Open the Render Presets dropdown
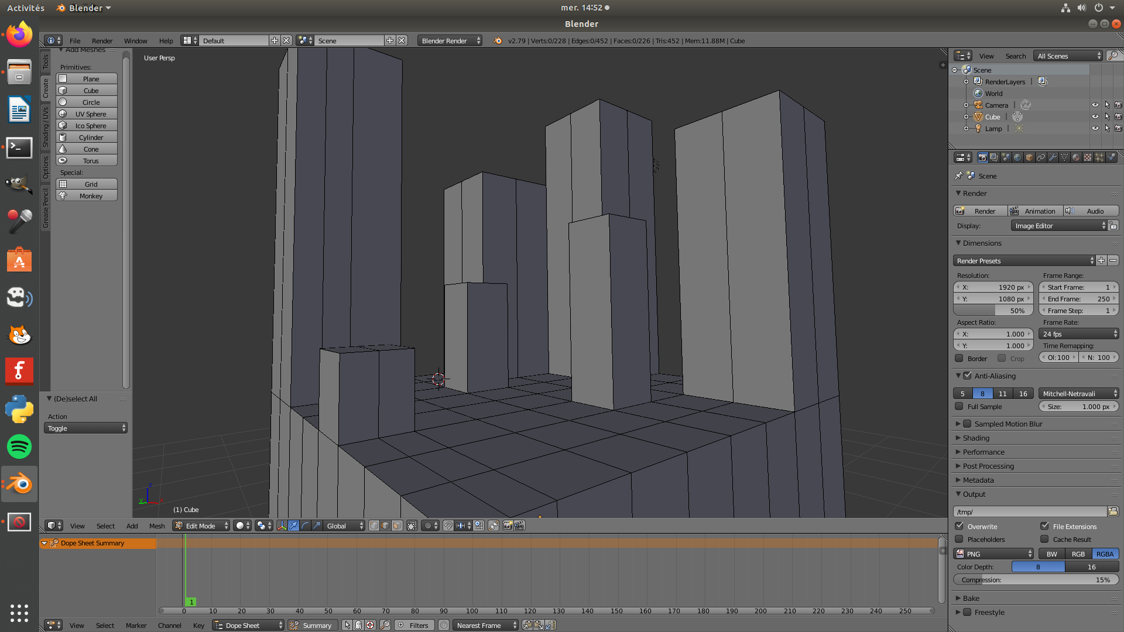This screenshot has height=632, width=1124. point(1024,260)
